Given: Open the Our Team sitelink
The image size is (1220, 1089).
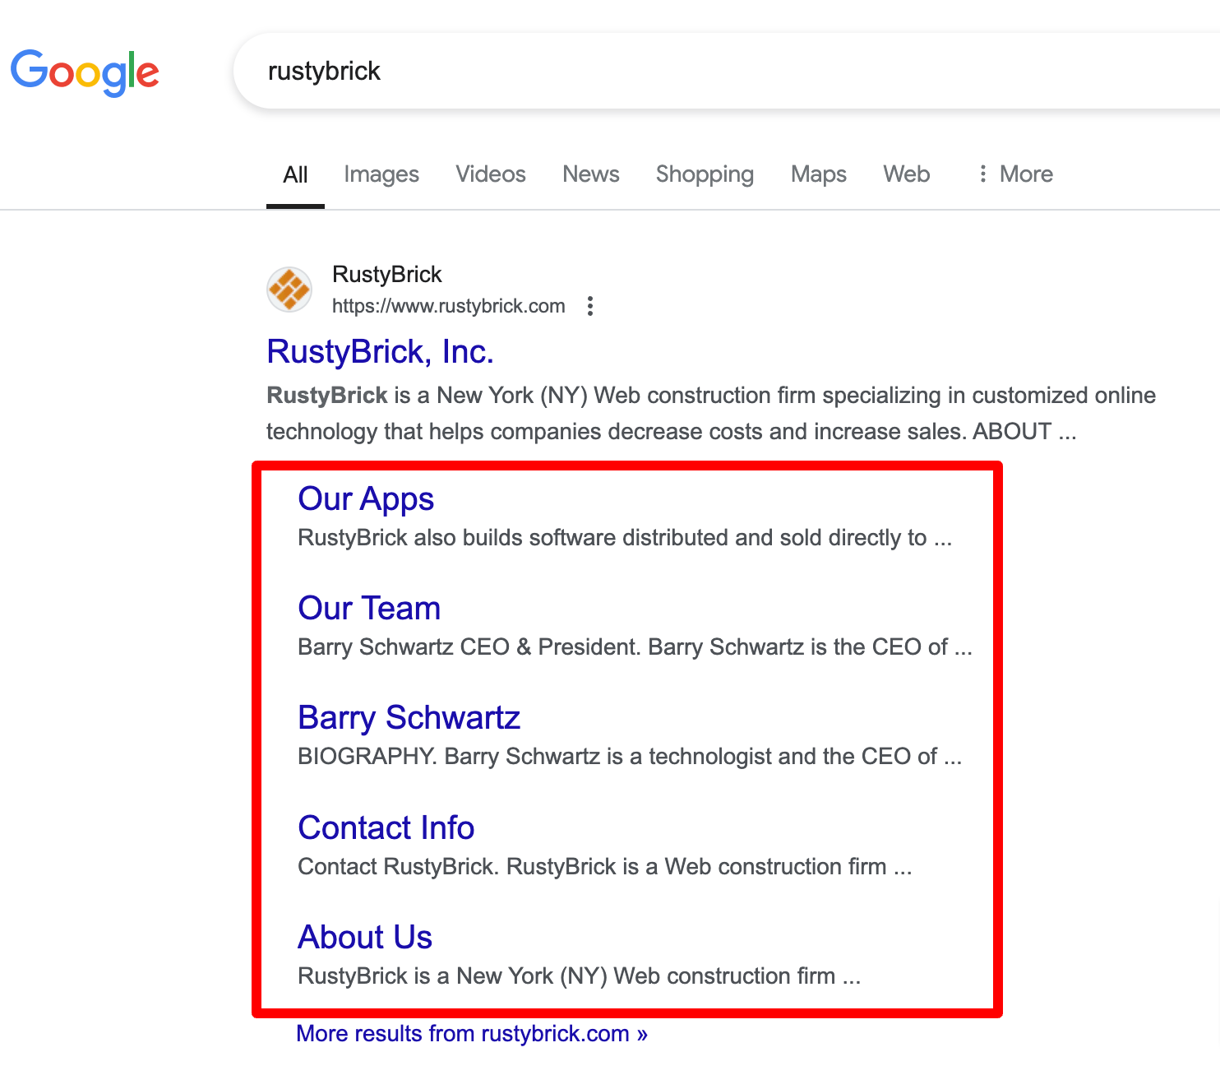Looking at the screenshot, I should pyautogui.click(x=369, y=608).
